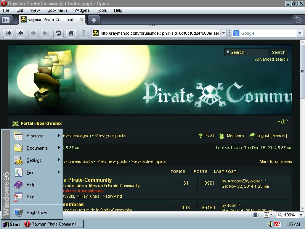Click View your posts link
Screen dimensions: 305x229
[x=110, y=135]
